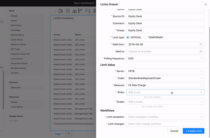Screen dimensions: 210x138
Task: Select the KPI Type field in the Rows list
Action: 27,49
